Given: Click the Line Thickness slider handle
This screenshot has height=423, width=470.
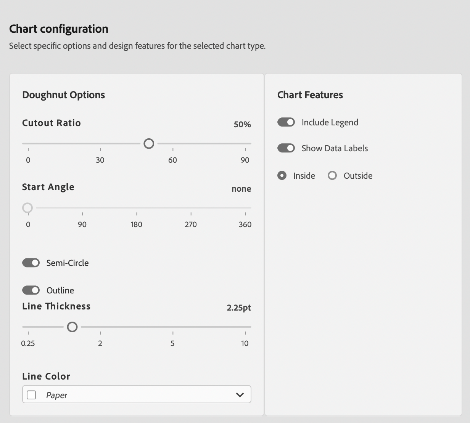Looking at the screenshot, I should click(72, 327).
